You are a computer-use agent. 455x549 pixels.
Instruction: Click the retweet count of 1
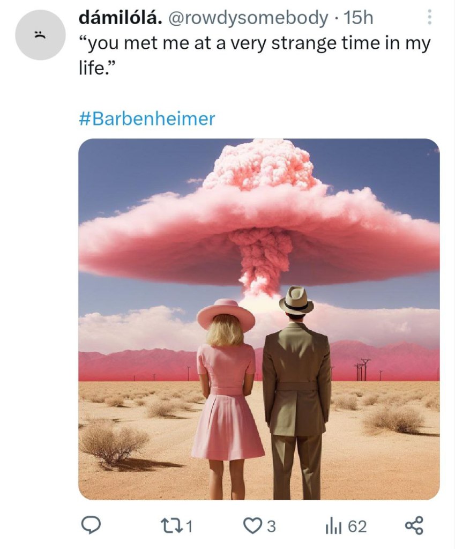[x=189, y=526]
